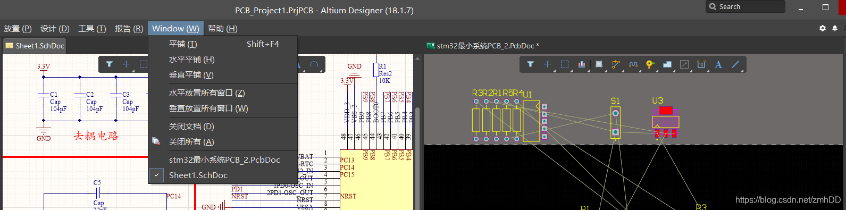The width and height of the screenshot is (846, 210).
Task: Select checked Sheet1.SchDoc entry in Window menu
Action: point(223,175)
